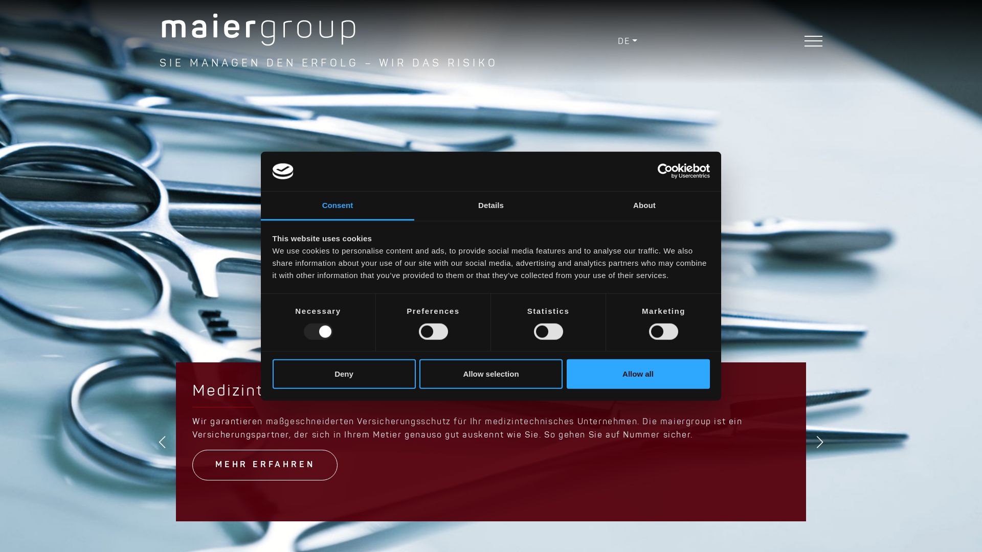Click the Allow all button
Screen dimensions: 982x552
click(638, 374)
